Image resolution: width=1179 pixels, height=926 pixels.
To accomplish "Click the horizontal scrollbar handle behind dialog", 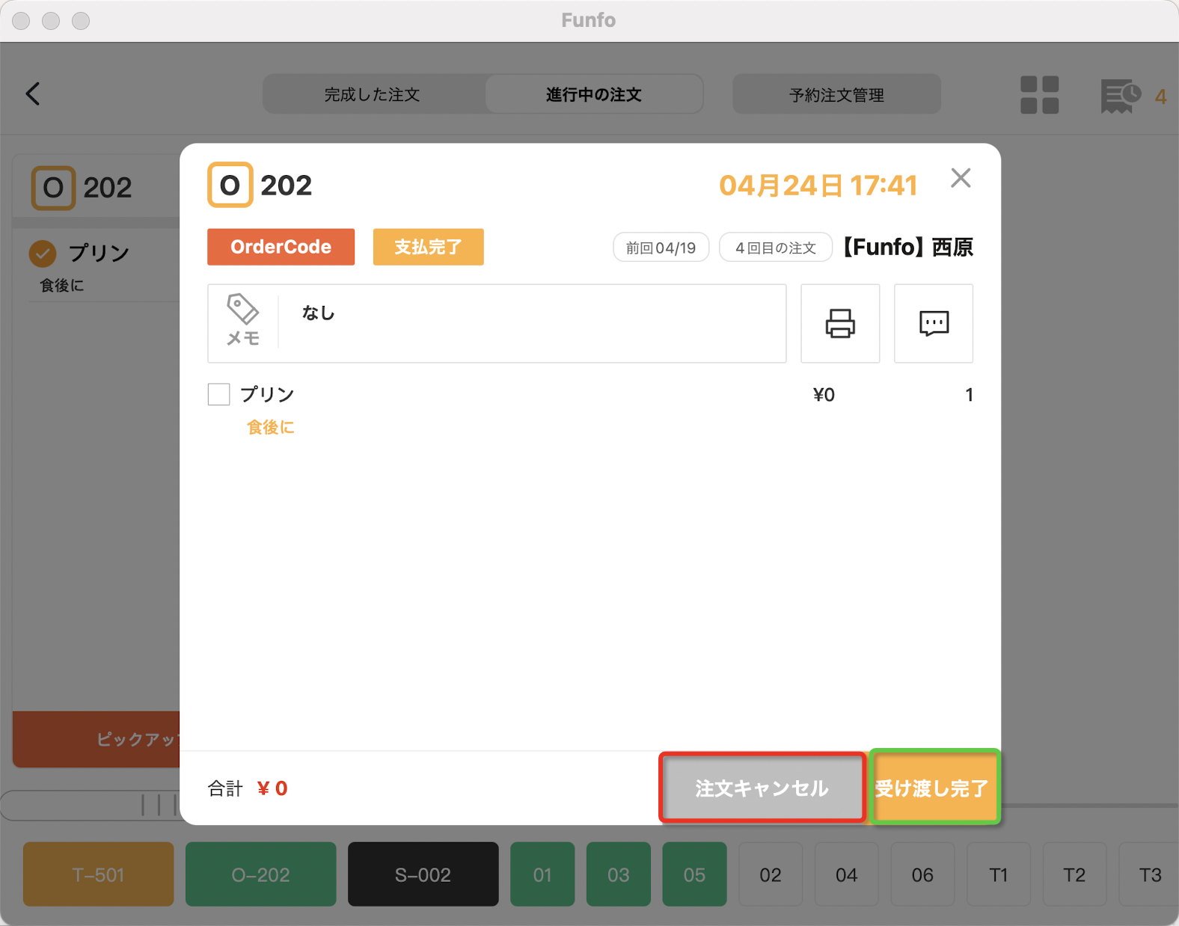I will point(90,806).
